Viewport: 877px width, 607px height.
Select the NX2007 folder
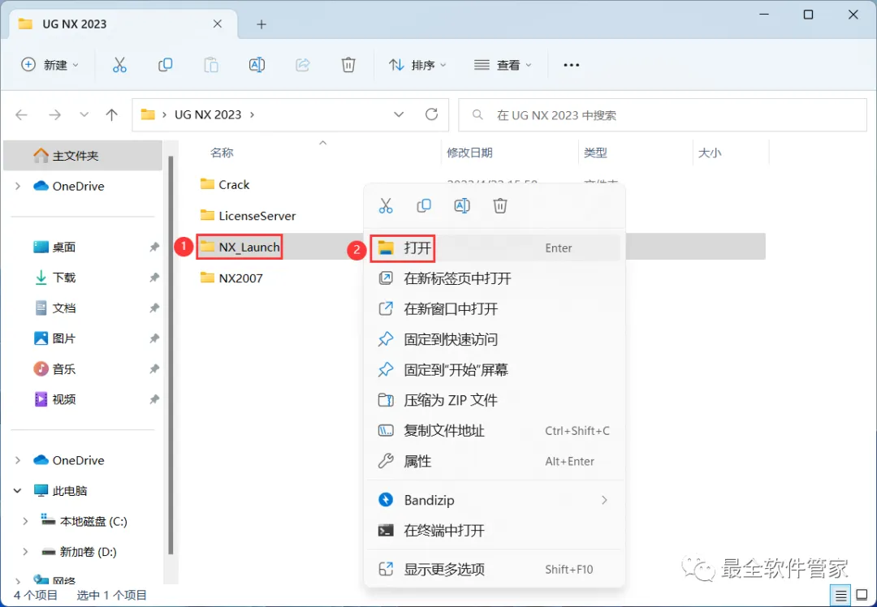pyautogui.click(x=231, y=278)
